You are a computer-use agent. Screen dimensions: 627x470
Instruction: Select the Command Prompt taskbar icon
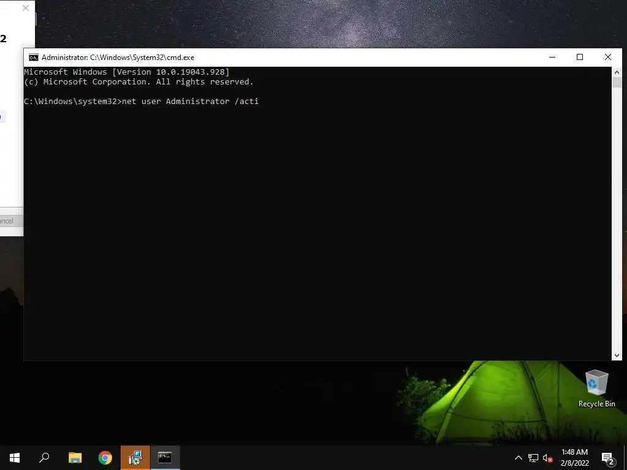click(x=165, y=457)
